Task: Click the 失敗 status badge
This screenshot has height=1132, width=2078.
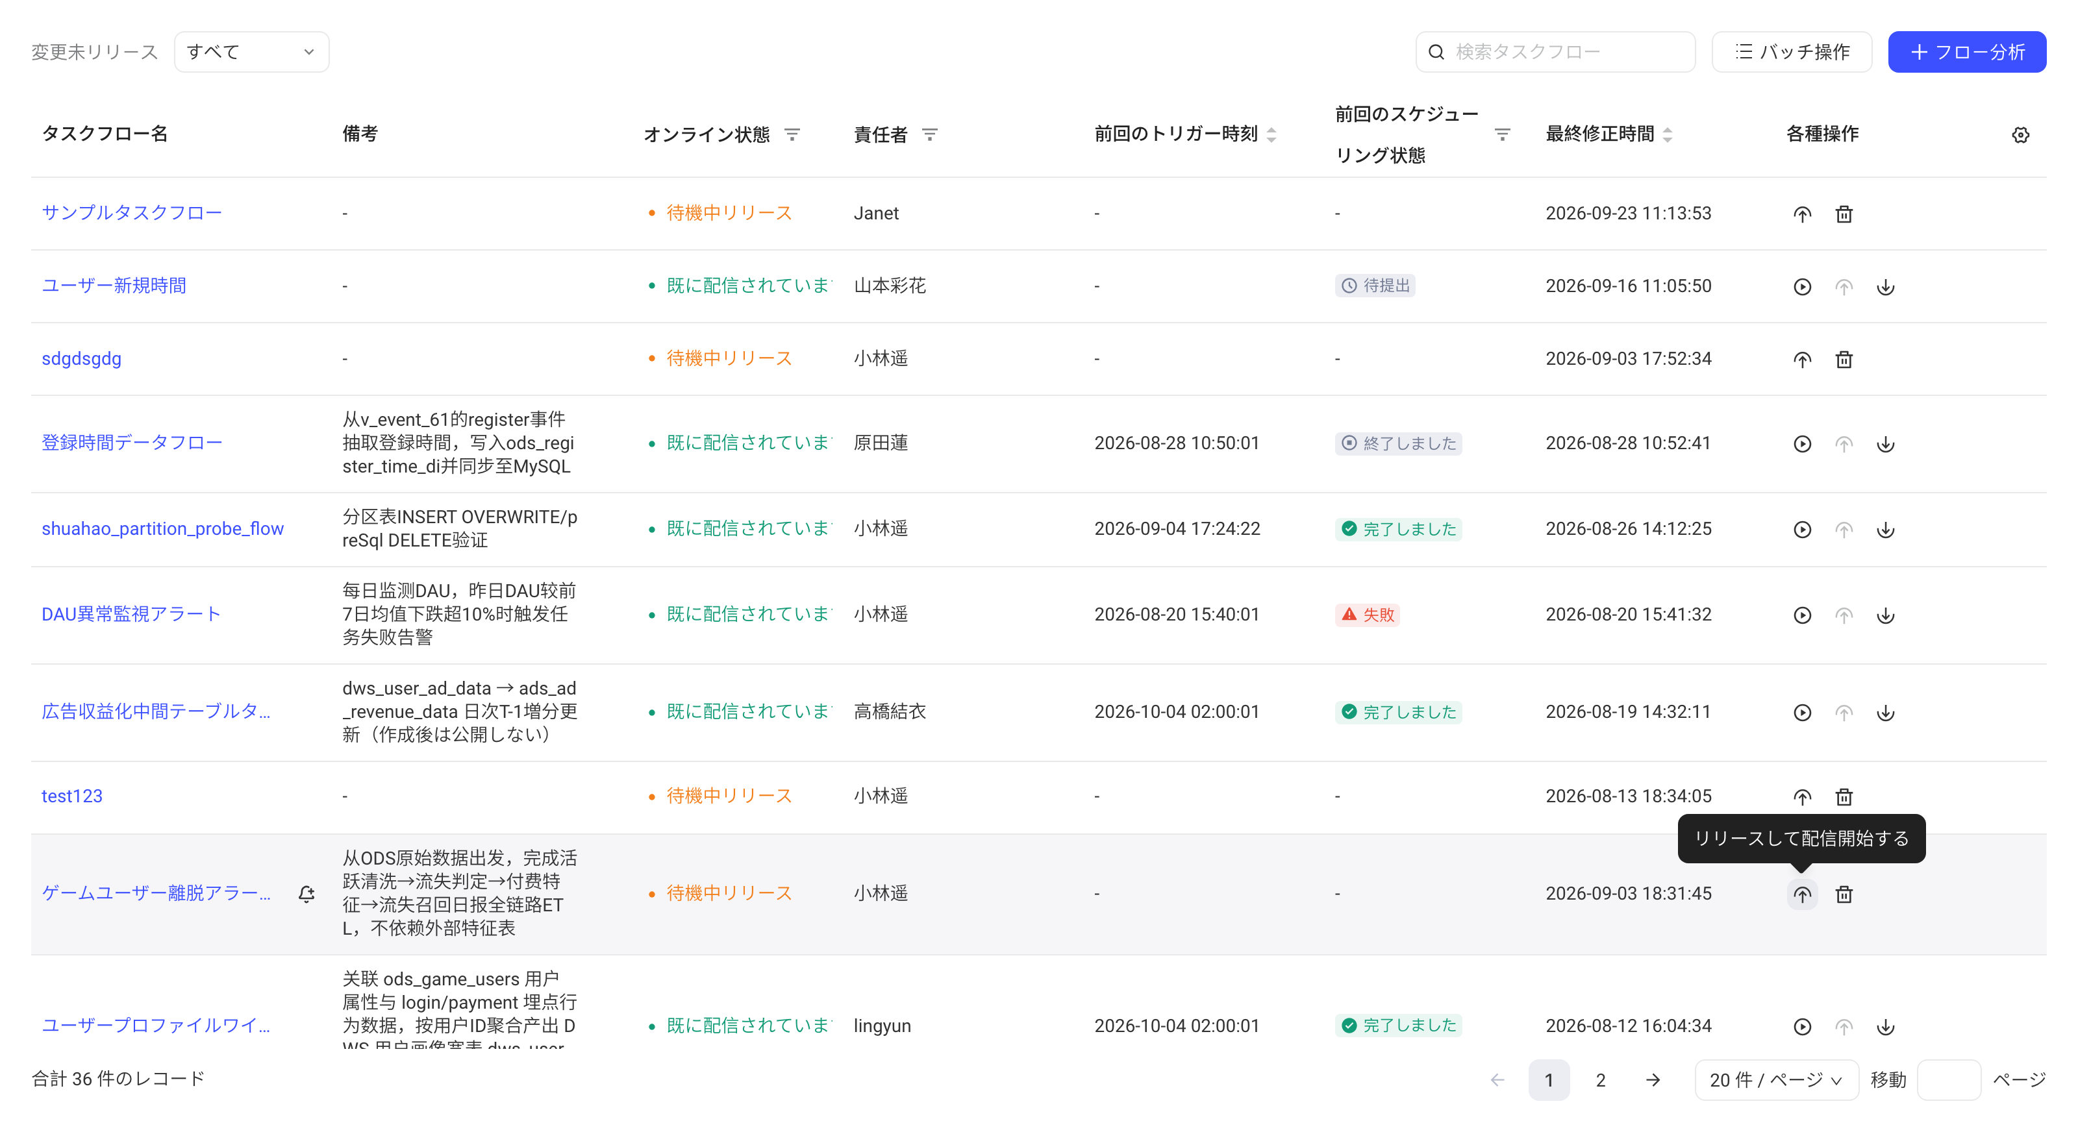Action: (1366, 615)
